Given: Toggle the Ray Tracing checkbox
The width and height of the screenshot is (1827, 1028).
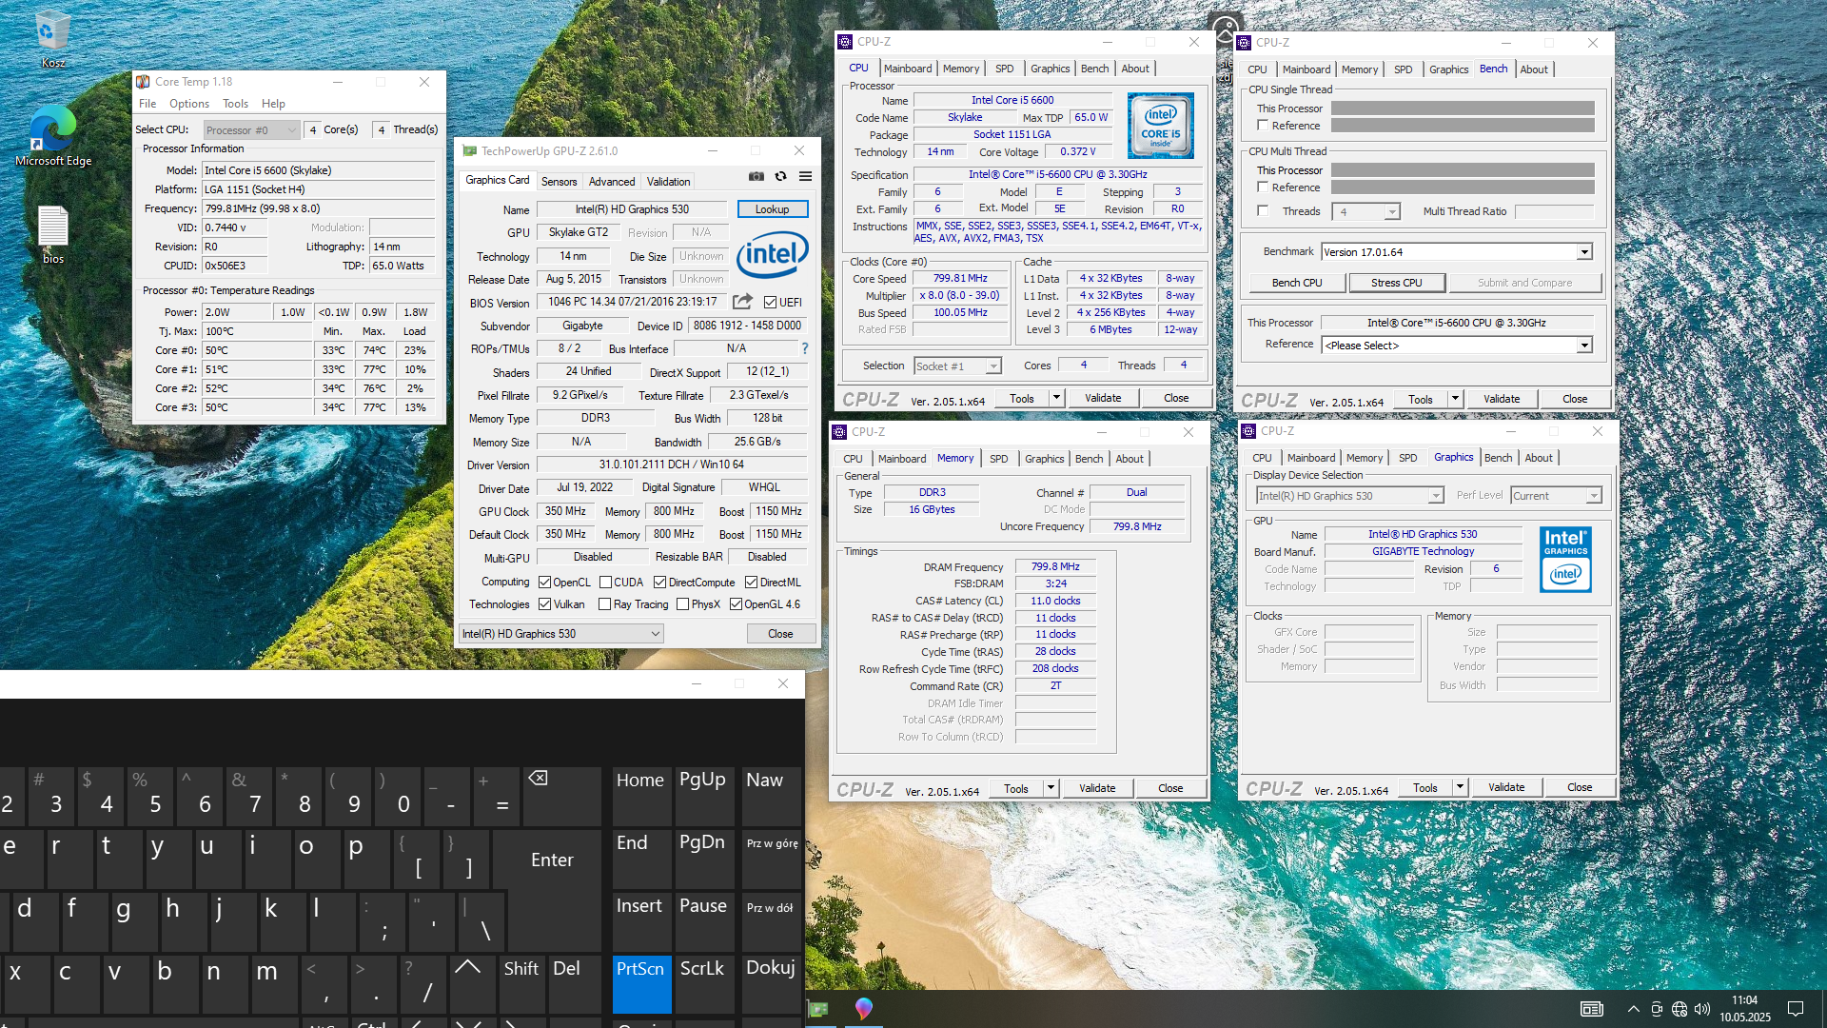Looking at the screenshot, I should (604, 604).
